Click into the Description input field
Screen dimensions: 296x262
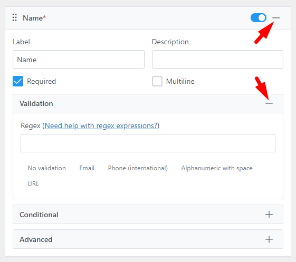click(x=217, y=60)
